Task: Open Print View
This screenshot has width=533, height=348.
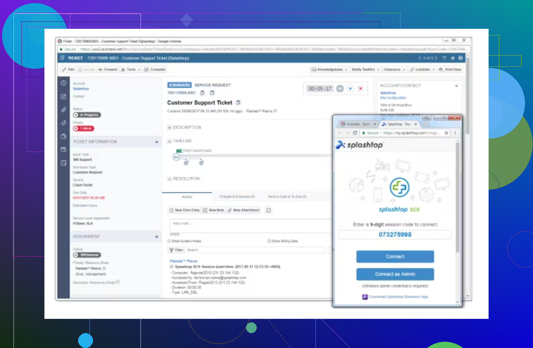Action: tap(450, 69)
